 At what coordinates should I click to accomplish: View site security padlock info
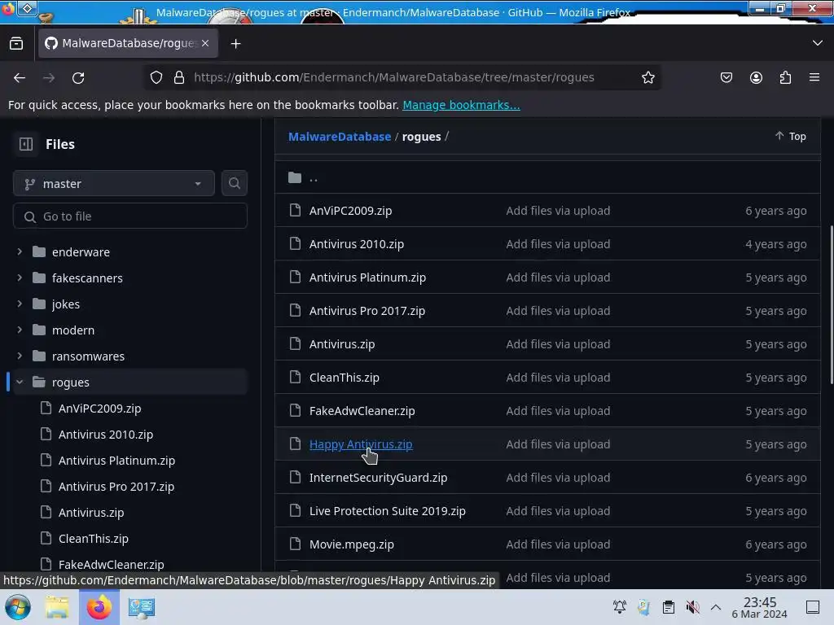click(x=179, y=77)
